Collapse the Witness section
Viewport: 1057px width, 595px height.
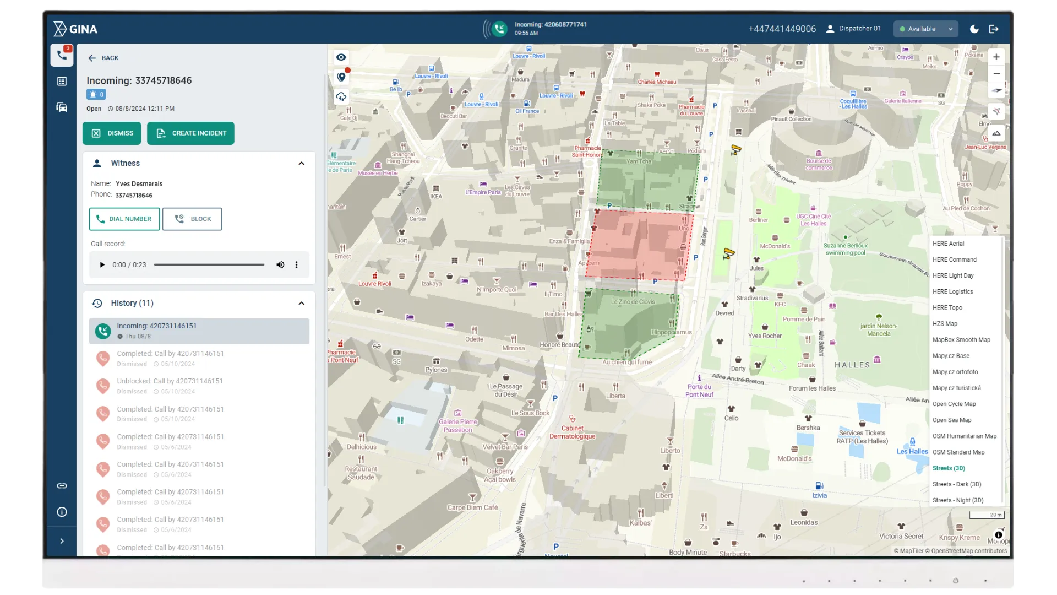coord(301,164)
